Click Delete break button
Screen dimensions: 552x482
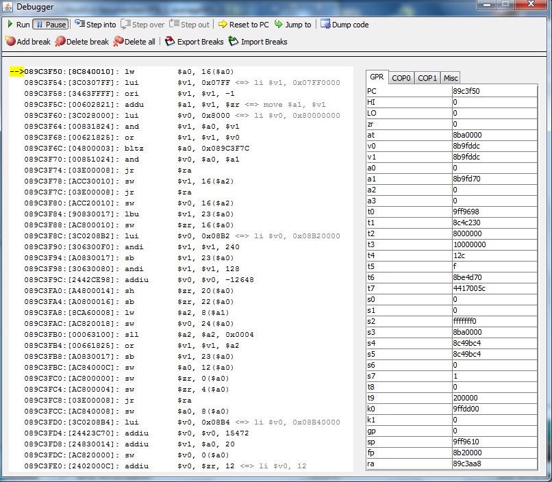[81, 42]
